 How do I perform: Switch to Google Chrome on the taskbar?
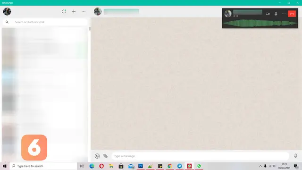pyautogui.click(x=170, y=166)
